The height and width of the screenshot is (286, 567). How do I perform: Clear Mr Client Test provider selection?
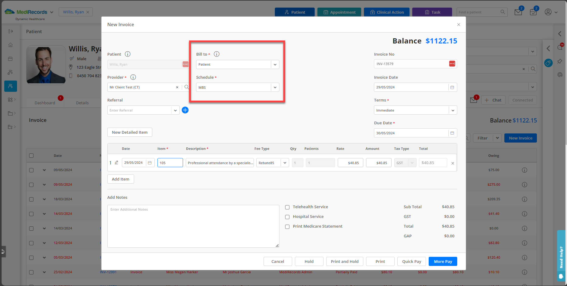[x=177, y=87]
